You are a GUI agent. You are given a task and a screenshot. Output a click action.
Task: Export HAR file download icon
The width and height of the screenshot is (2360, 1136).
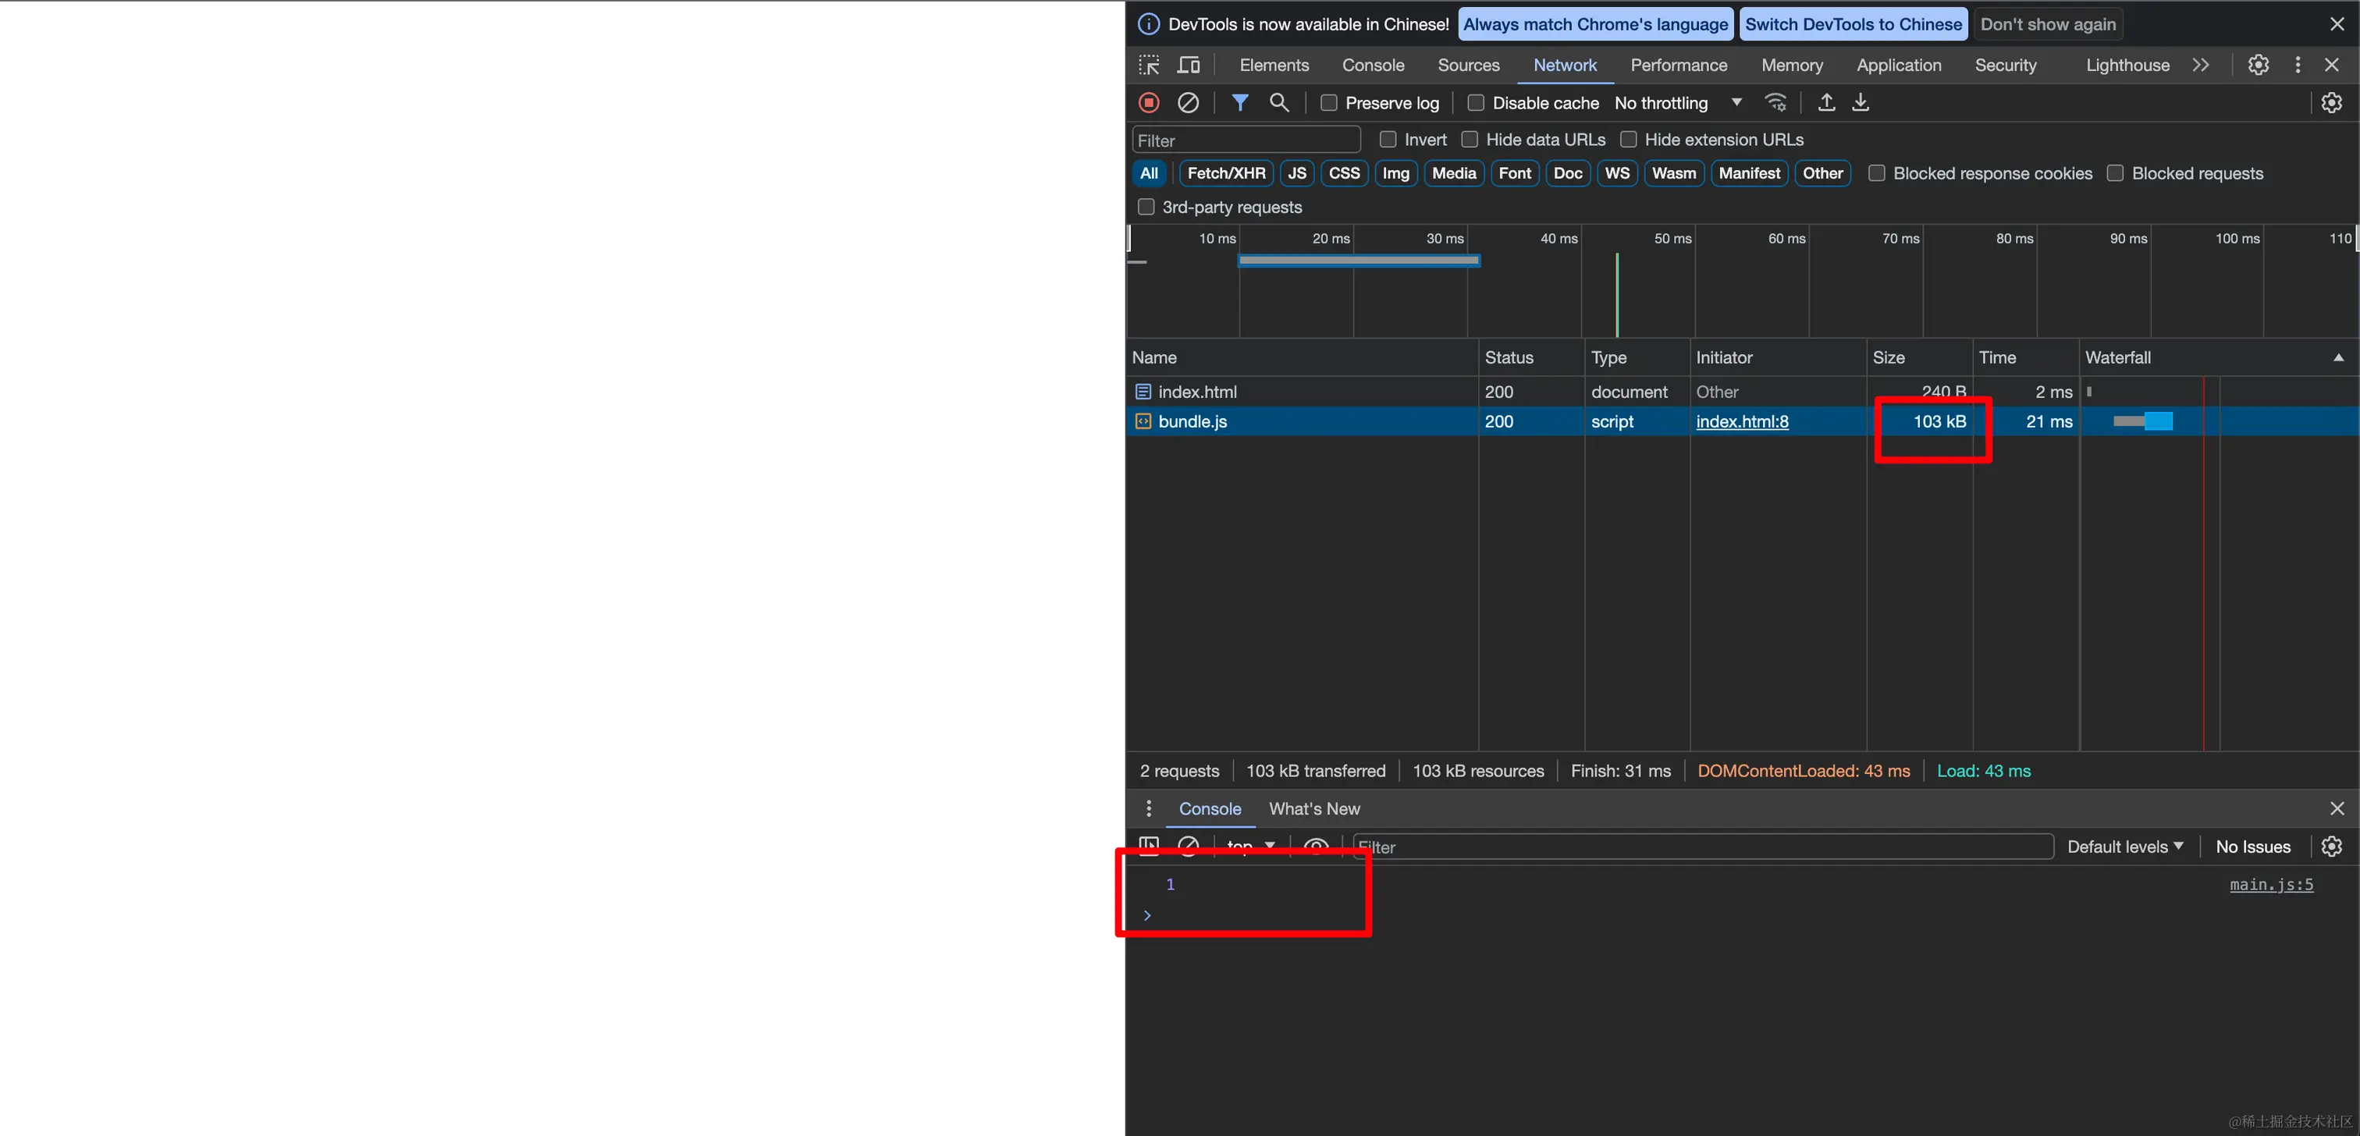[x=1861, y=103]
